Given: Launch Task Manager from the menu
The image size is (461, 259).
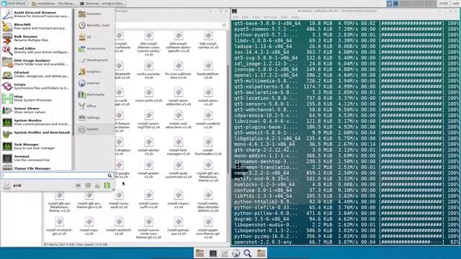Looking at the screenshot, I should pos(36,146).
